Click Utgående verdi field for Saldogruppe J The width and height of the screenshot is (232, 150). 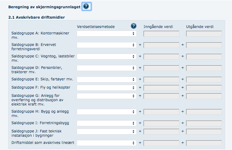tap(204, 131)
